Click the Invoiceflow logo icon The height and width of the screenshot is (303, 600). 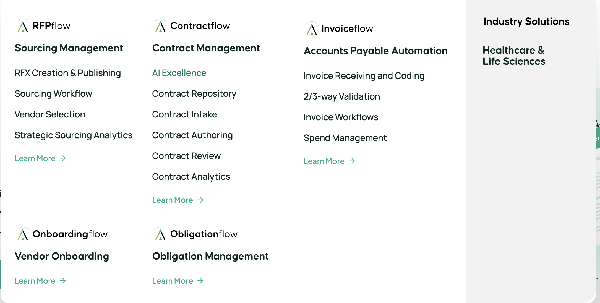[x=312, y=29]
